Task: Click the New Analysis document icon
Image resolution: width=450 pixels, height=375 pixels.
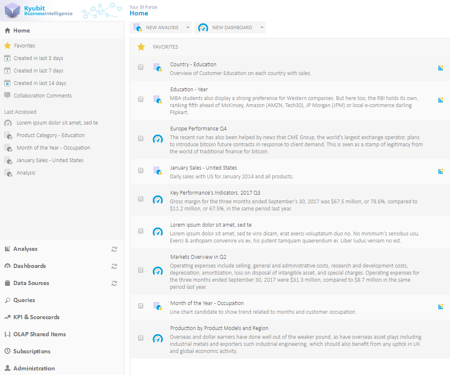Action: tap(138, 27)
